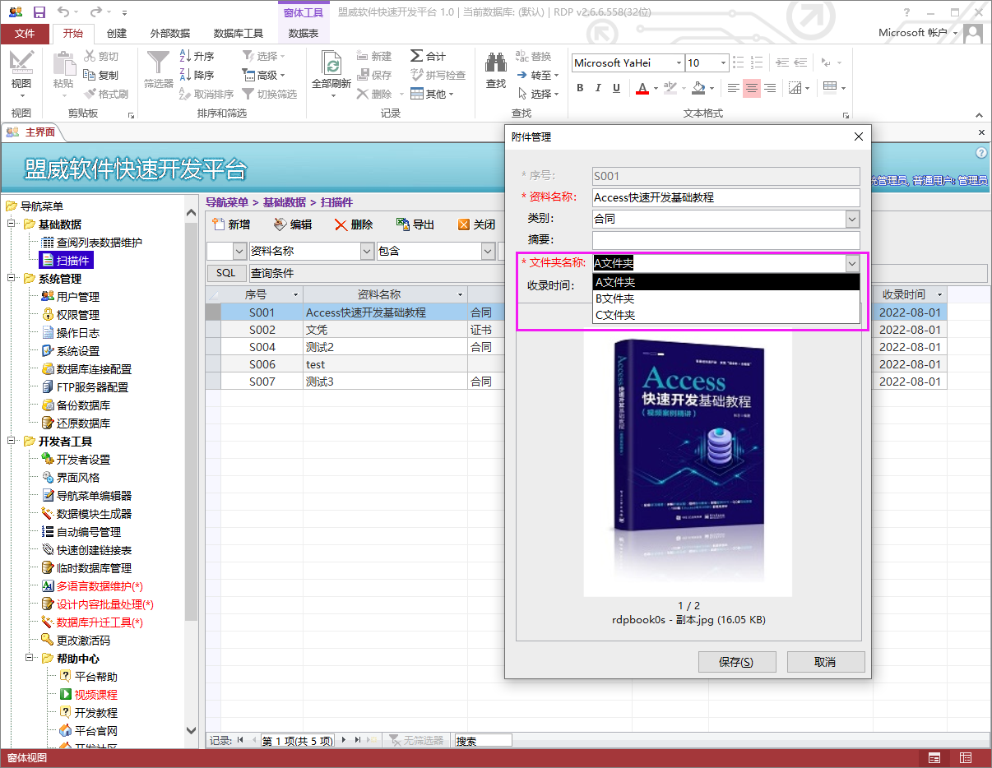Select the 主界面 document tab
The height and width of the screenshot is (768, 992).
(33, 132)
